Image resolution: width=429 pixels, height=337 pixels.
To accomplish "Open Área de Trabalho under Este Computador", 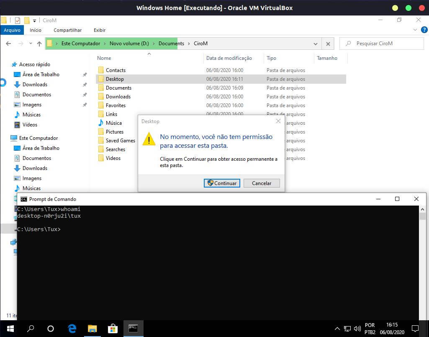I will (41, 148).
